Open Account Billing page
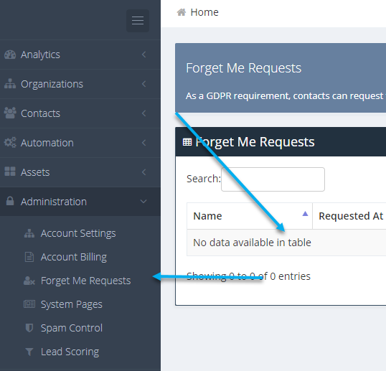This screenshot has height=371, width=386. (74, 257)
